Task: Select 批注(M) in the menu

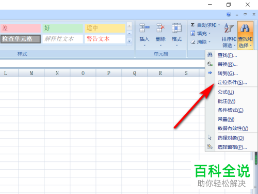Action: click(231, 101)
